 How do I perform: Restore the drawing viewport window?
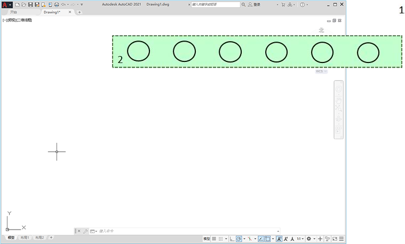(334, 21)
